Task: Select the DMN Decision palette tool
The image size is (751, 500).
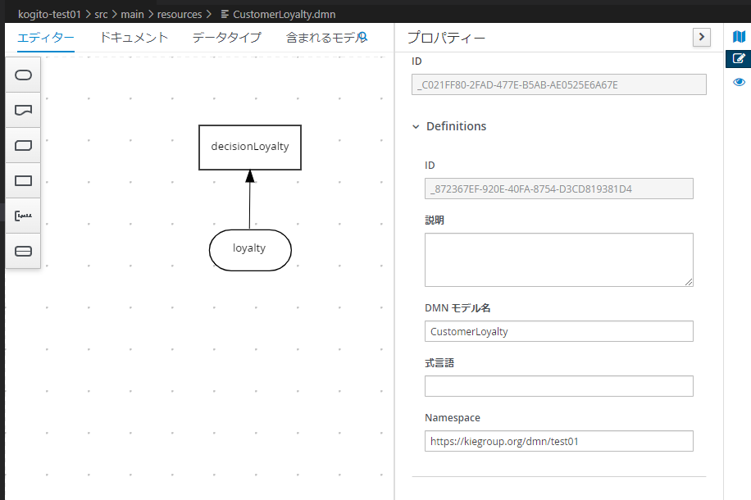Action: coord(23,181)
